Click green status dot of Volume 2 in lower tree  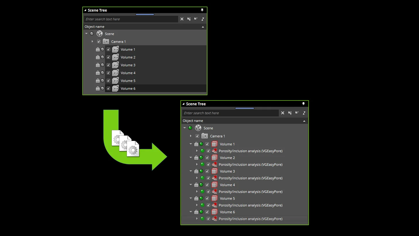pyautogui.click(x=201, y=158)
